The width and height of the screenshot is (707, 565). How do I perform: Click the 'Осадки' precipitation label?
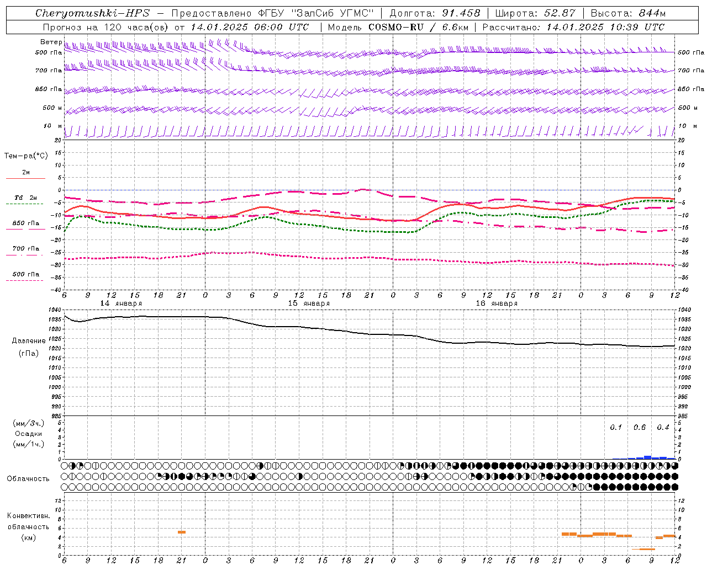click(x=29, y=434)
